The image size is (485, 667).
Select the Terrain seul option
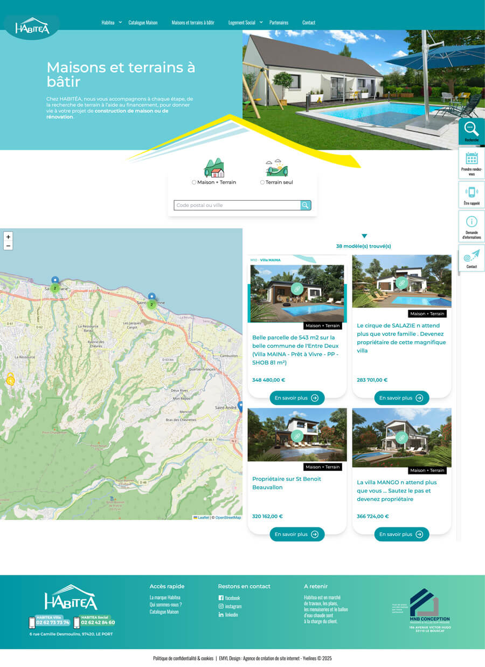point(262,182)
